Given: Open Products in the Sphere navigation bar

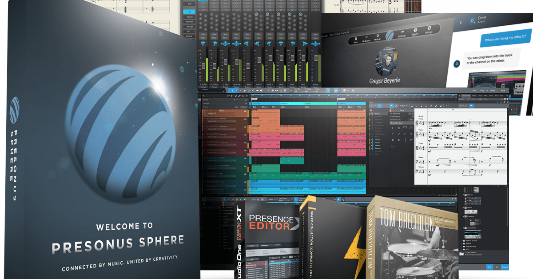Looking at the screenshot, I should (378, 37).
